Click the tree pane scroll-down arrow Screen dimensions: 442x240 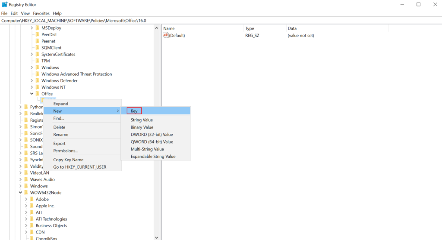157,237
